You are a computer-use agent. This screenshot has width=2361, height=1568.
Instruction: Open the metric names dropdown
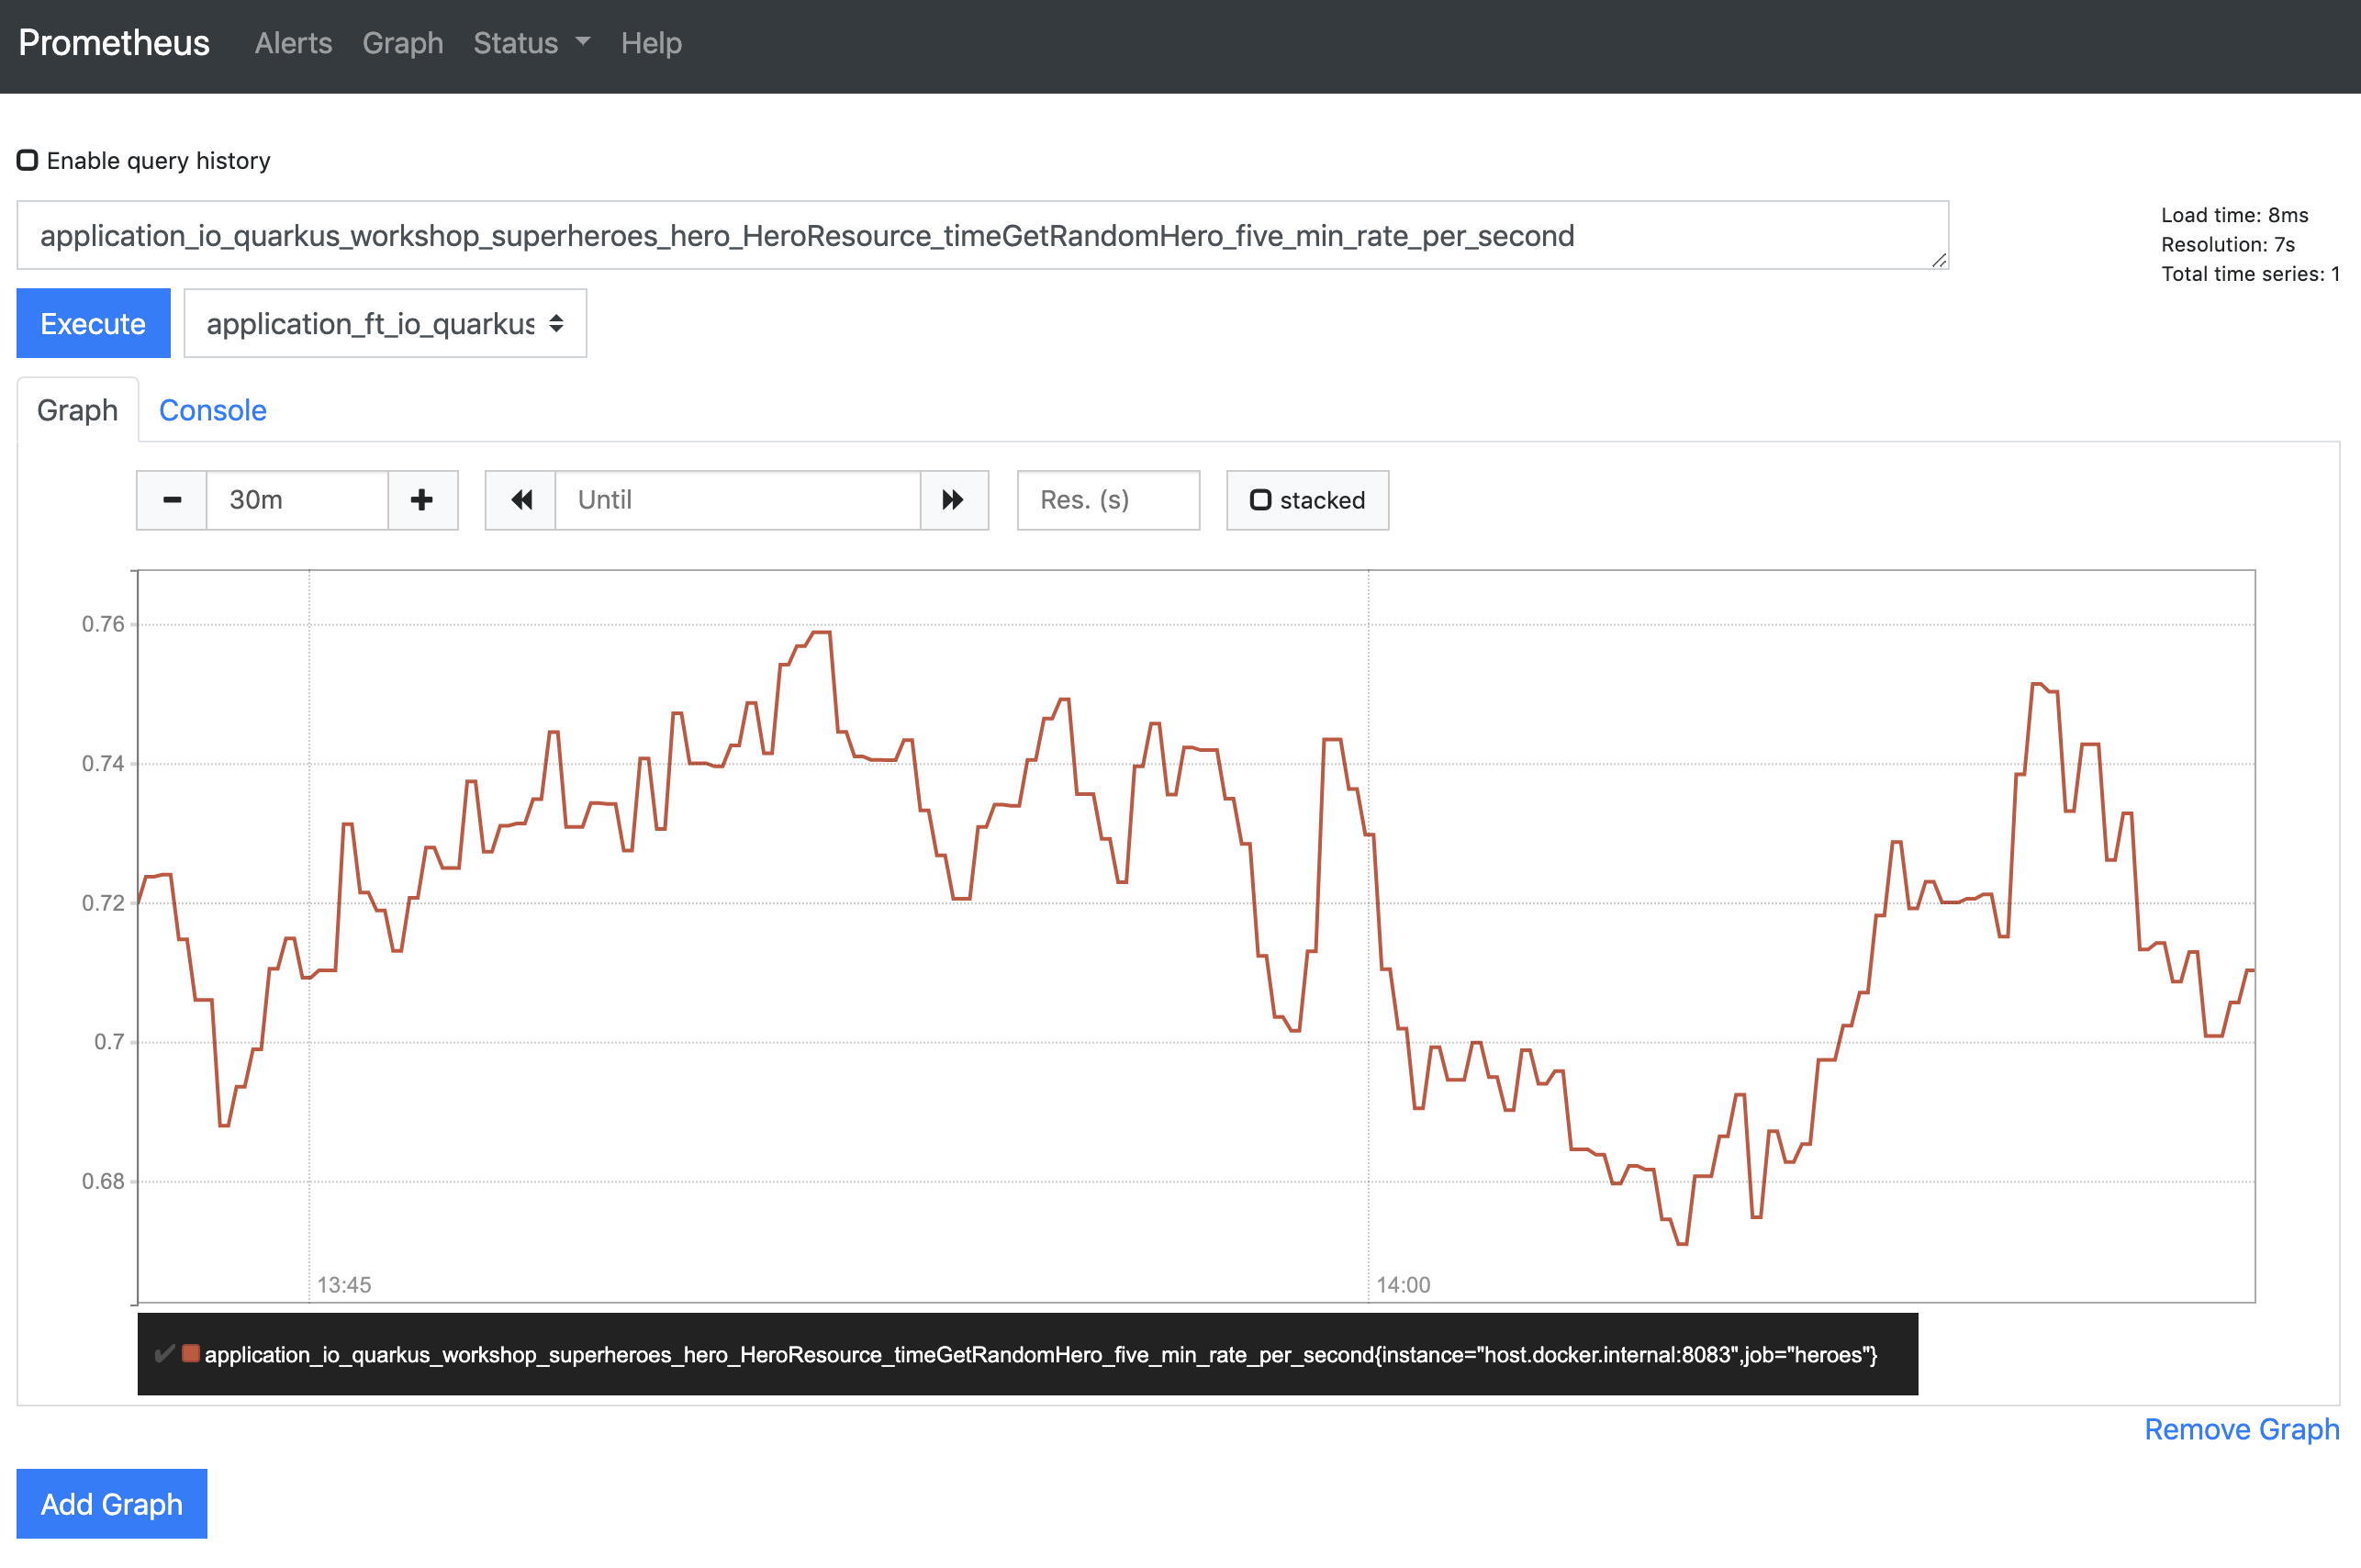(385, 324)
